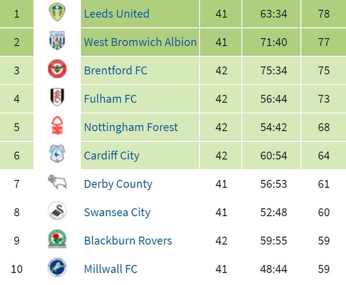Open the West Bromwich Albion link
Image resolution: width=346 pixels, height=285 pixels.
[x=140, y=42]
